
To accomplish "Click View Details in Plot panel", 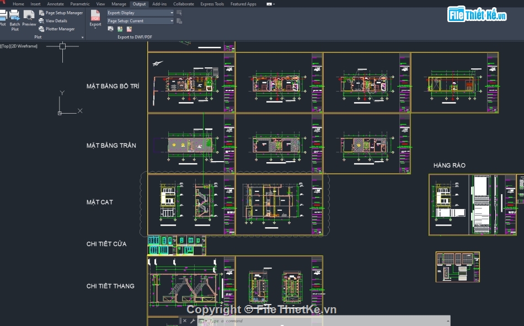I will [x=53, y=21].
